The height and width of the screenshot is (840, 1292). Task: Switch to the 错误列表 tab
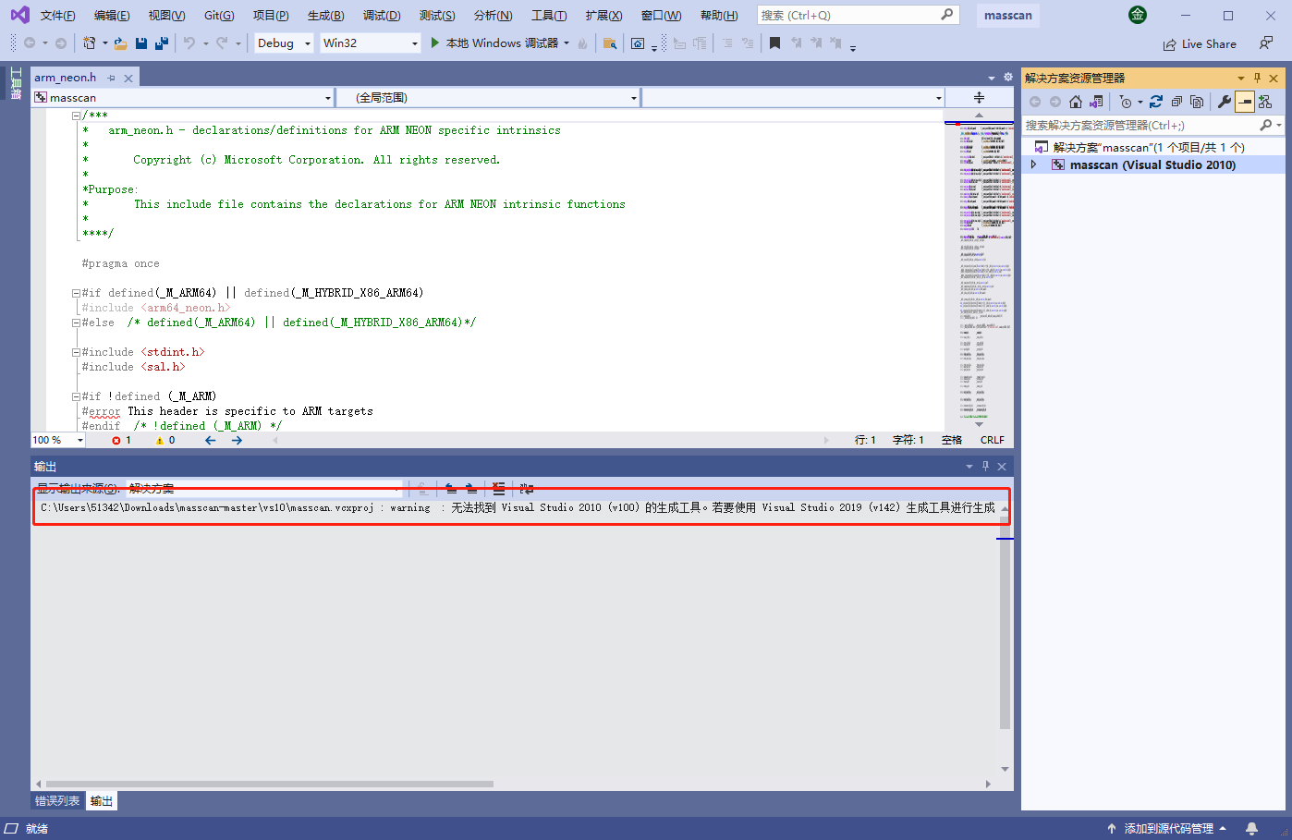tap(56, 800)
